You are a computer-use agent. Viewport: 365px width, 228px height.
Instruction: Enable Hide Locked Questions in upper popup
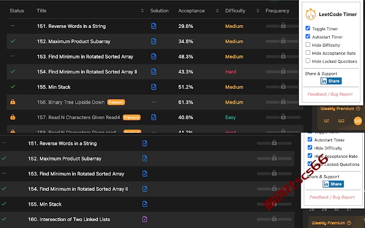pyautogui.click(x=308, y=61)
